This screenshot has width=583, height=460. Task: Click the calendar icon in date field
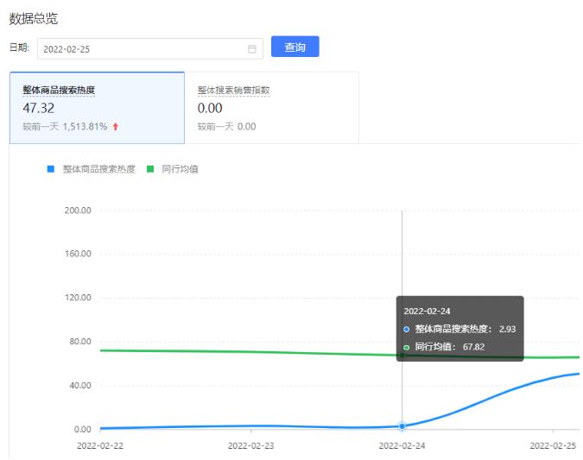[251, 49]
